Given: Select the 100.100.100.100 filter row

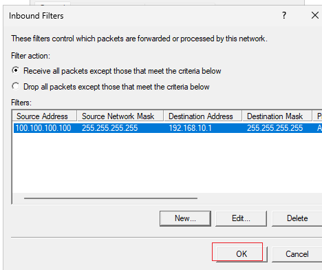Looking at the screenshot, I should coord(168,128).
